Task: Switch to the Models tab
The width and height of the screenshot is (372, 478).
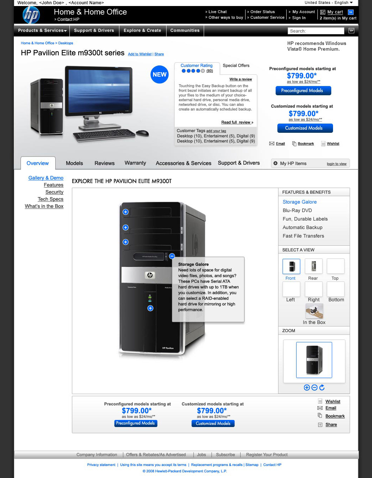Action: pos(74,163)
